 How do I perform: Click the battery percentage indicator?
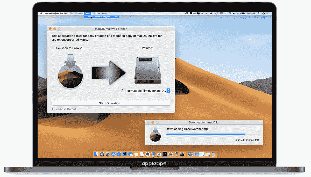pyautogui.click(x=239, y=13)
